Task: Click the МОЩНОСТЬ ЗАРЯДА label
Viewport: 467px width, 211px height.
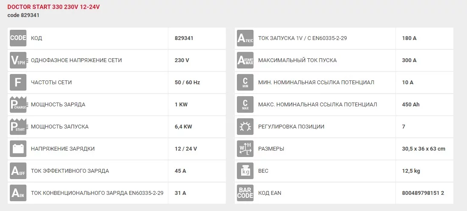Action: [58, 105]
